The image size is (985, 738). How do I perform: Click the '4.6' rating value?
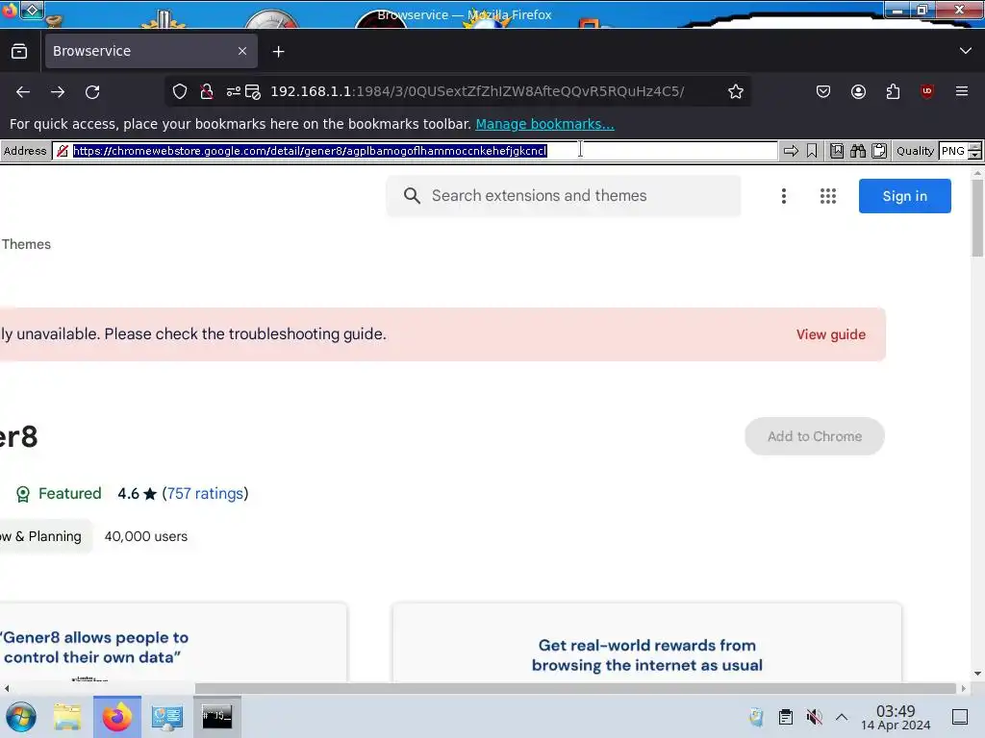(x=128, y=494)
